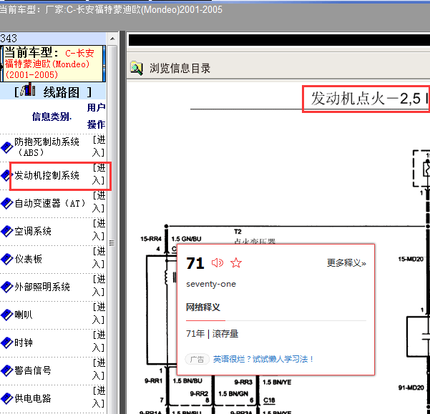The height and width of the screenshot is (414, 430).
Task: Click the left panel vertical scrollbar thumb
Action: [112, 243]
